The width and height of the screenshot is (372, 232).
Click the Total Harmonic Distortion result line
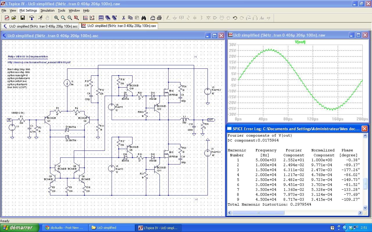[x=269, y=204]
